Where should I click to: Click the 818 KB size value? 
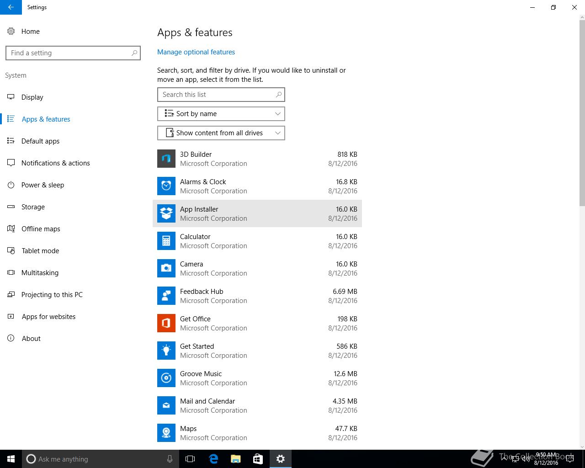347,154
